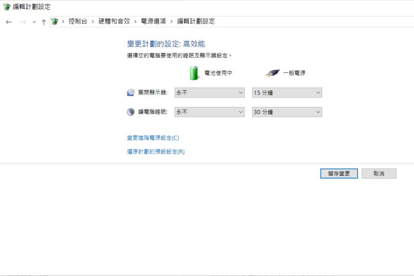
Task: Click the up-folder navigation arrow
Action: point(44,20)
